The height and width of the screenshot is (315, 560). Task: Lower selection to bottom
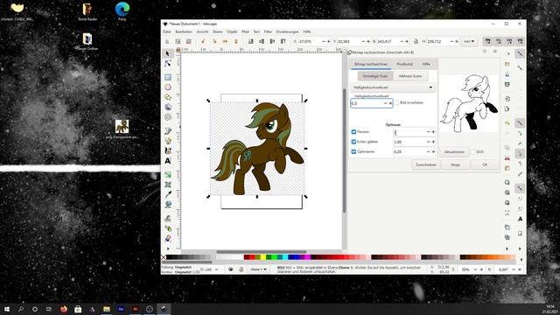coord(251,41)
